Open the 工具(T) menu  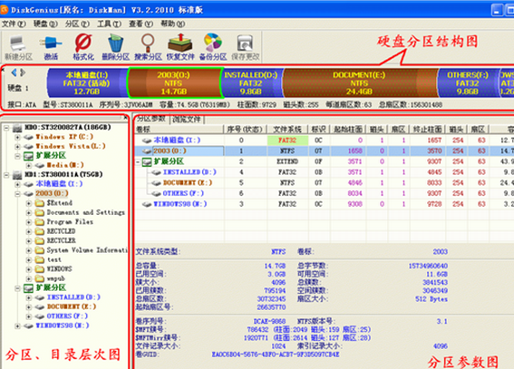(109, 24)
